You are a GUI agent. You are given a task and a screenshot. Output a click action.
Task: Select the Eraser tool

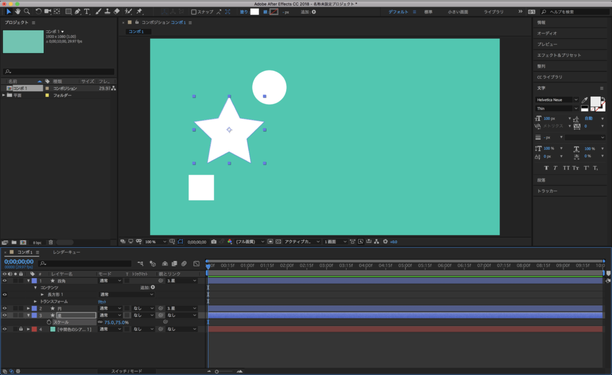point(117,11)
